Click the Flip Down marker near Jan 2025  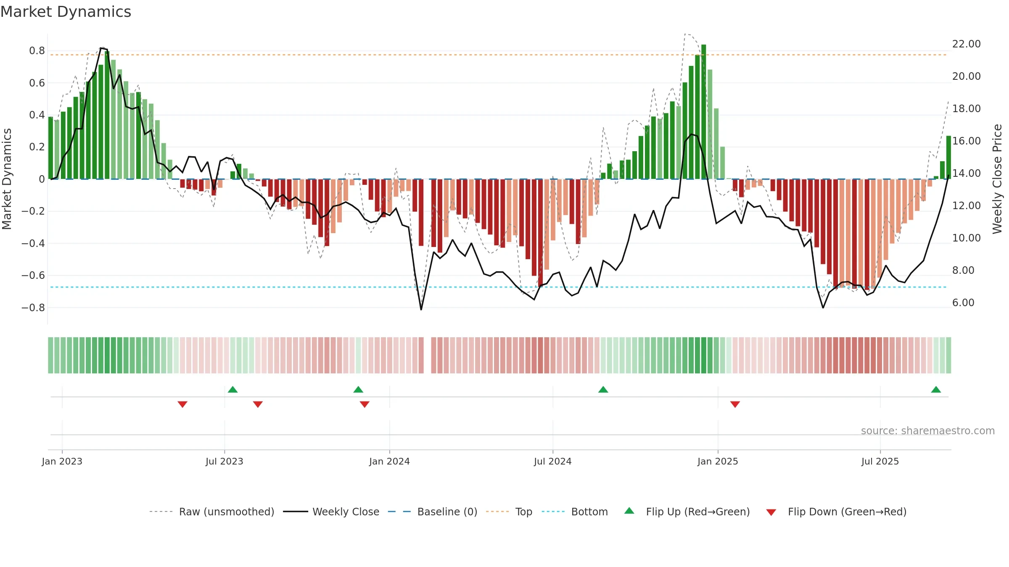tap(735, 404)
